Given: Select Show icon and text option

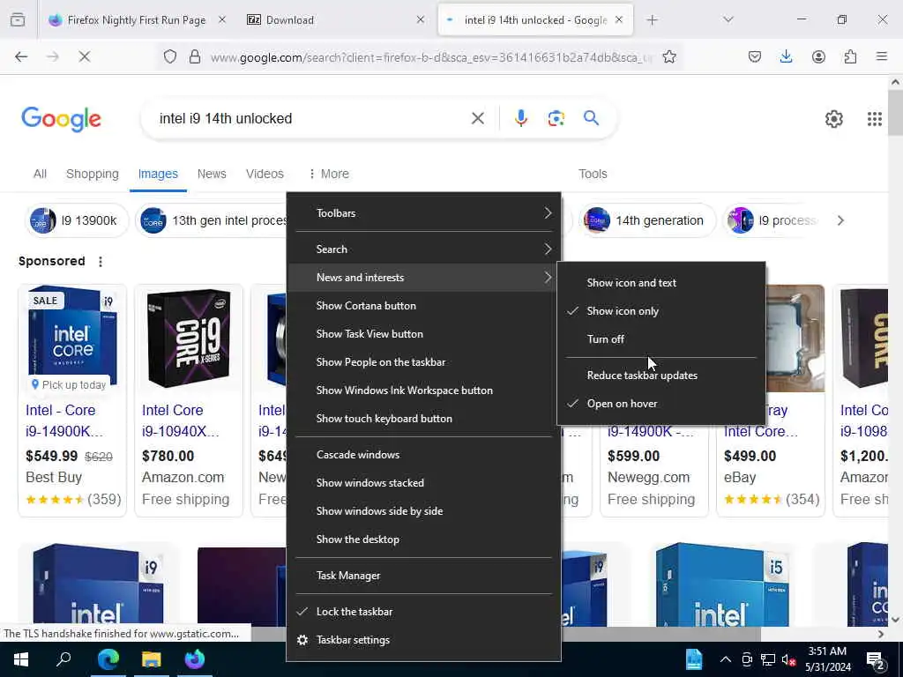Looking at the screenshot, I should coord(661,283).
